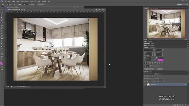The image size is (189, 106).
Task: Select the Blur tool
Action: click(2, 41)
